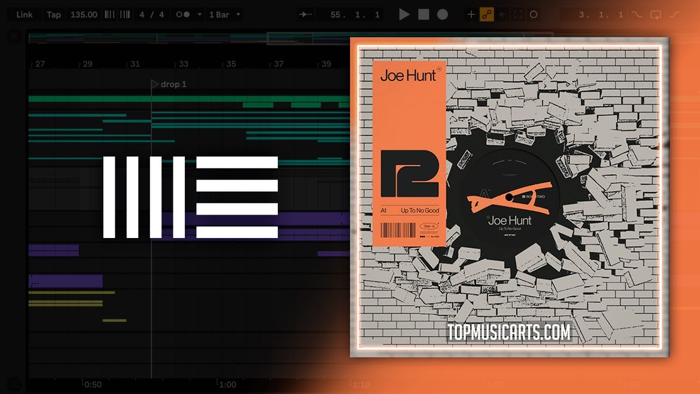This screenshot has width=700, height=394.
Task: Toggle the Link sync button
Action: tap(25, 15)
